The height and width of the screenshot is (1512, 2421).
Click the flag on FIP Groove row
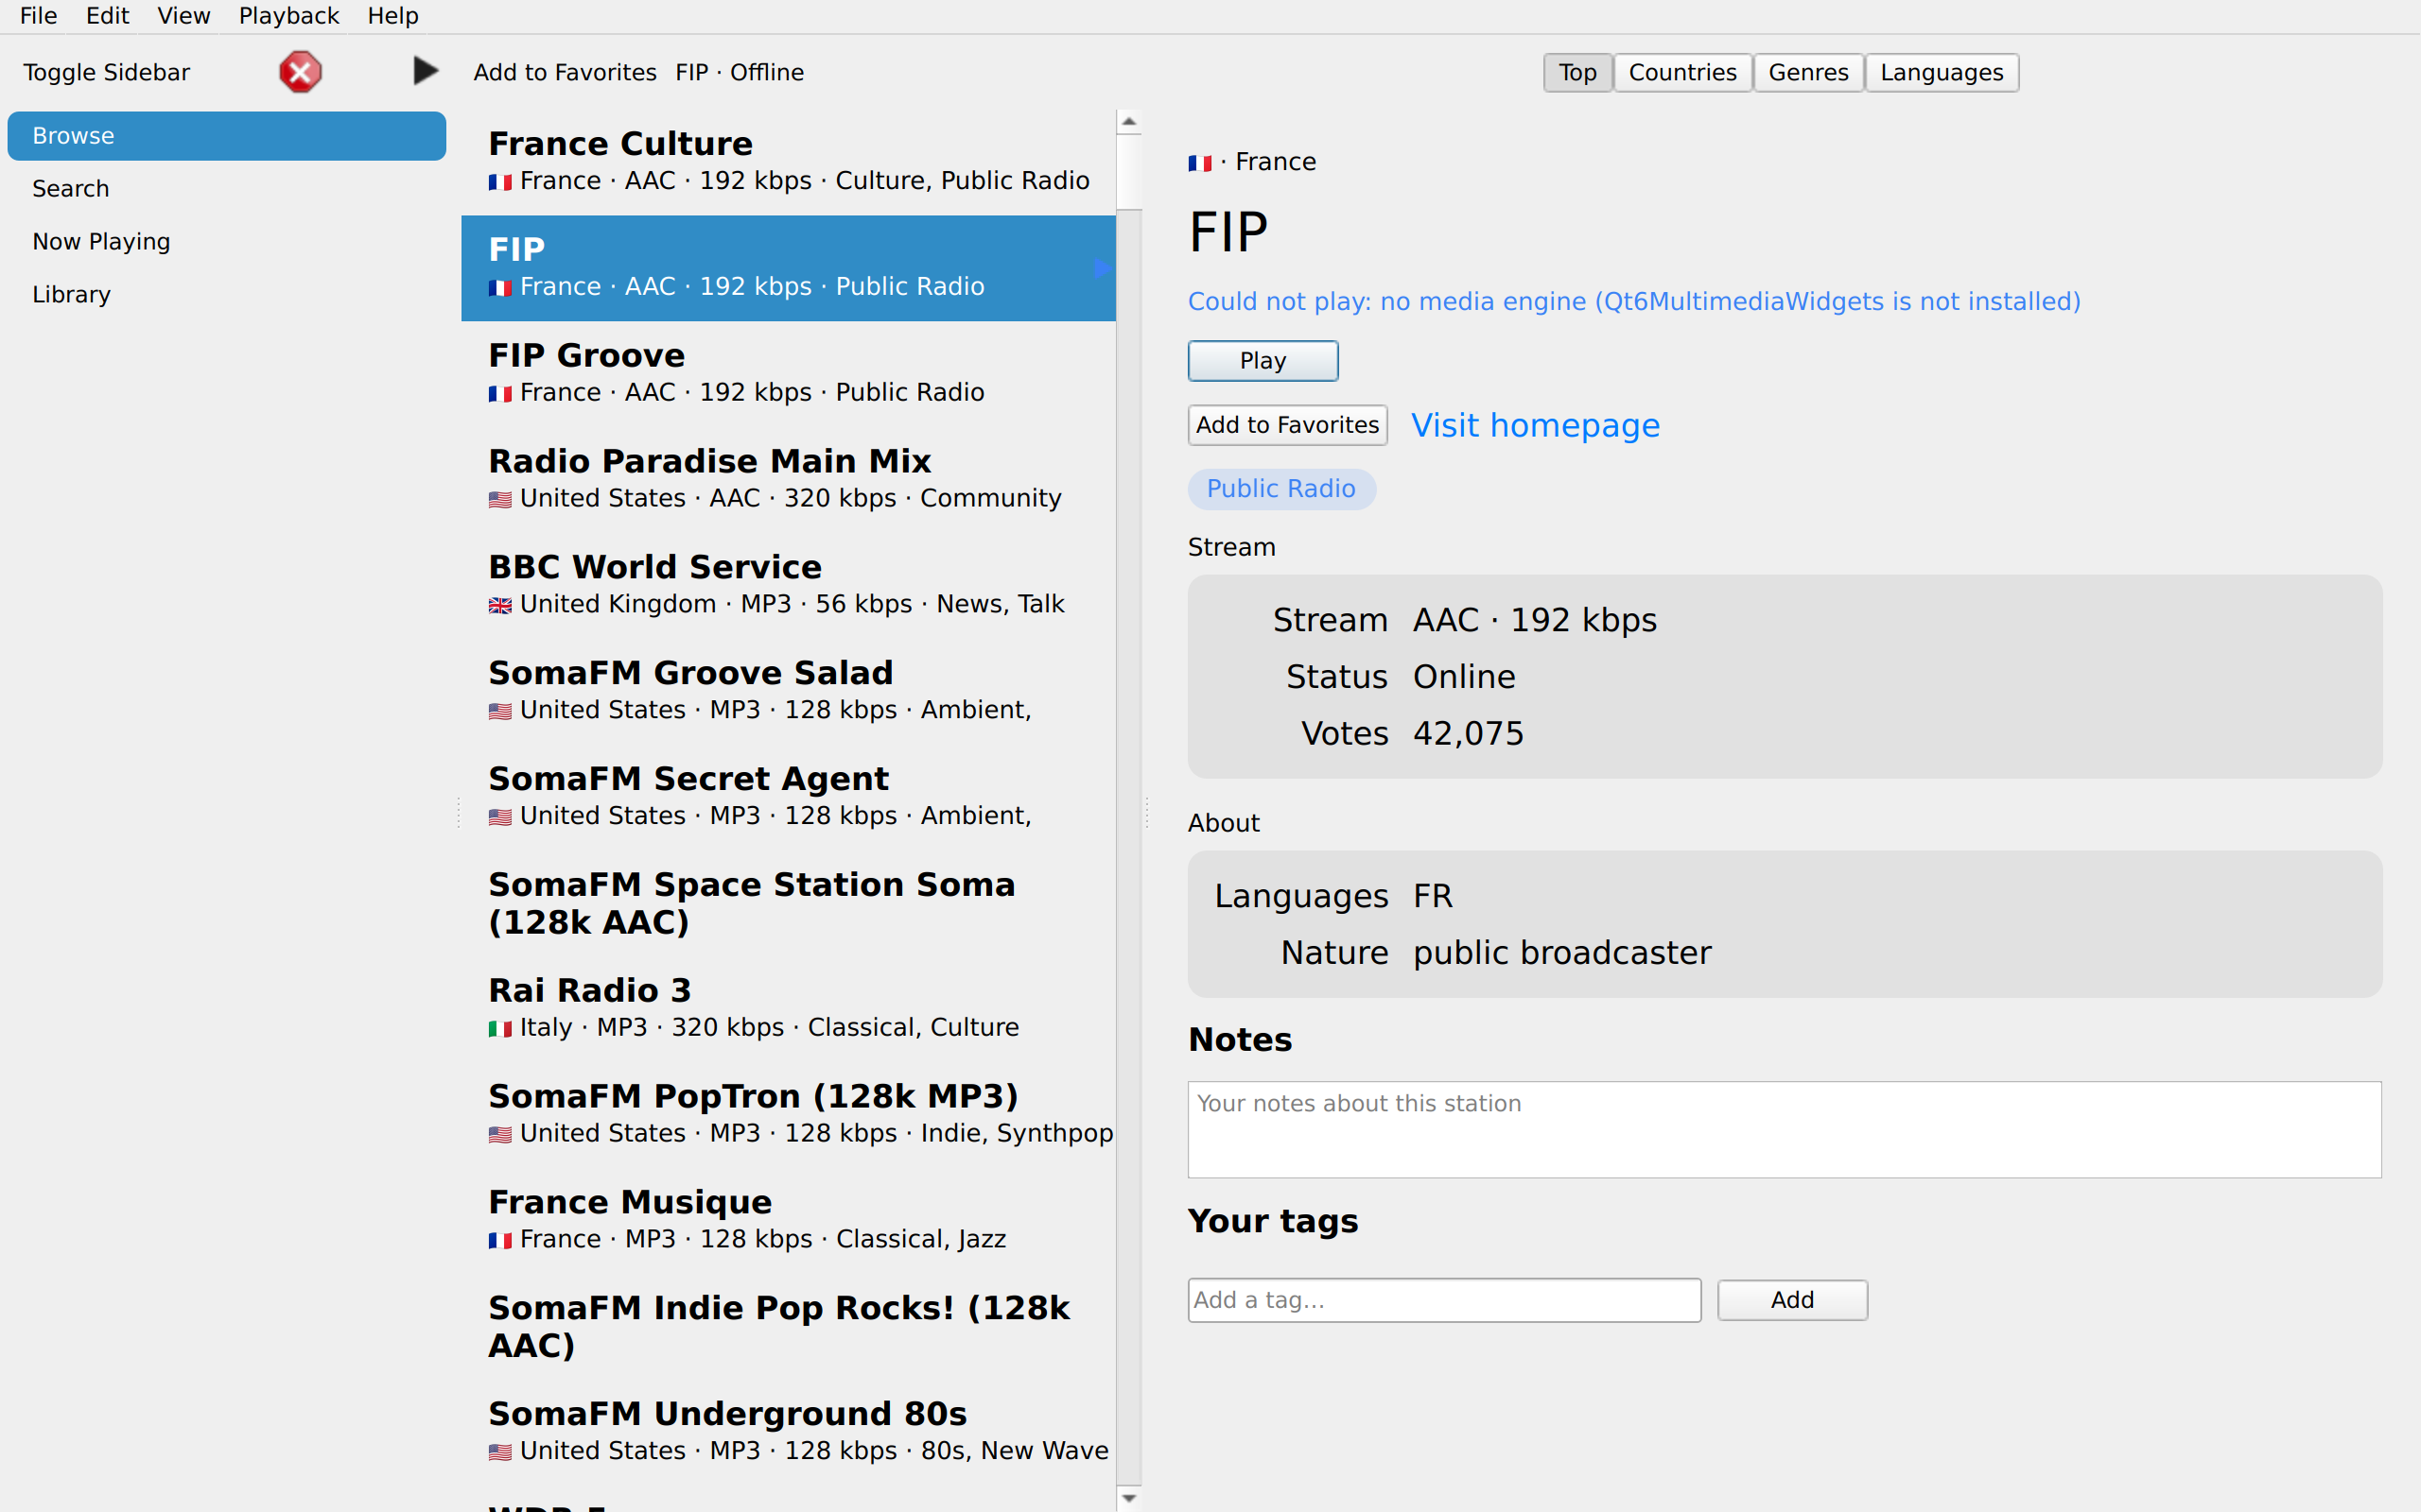[x=500, y=393]
